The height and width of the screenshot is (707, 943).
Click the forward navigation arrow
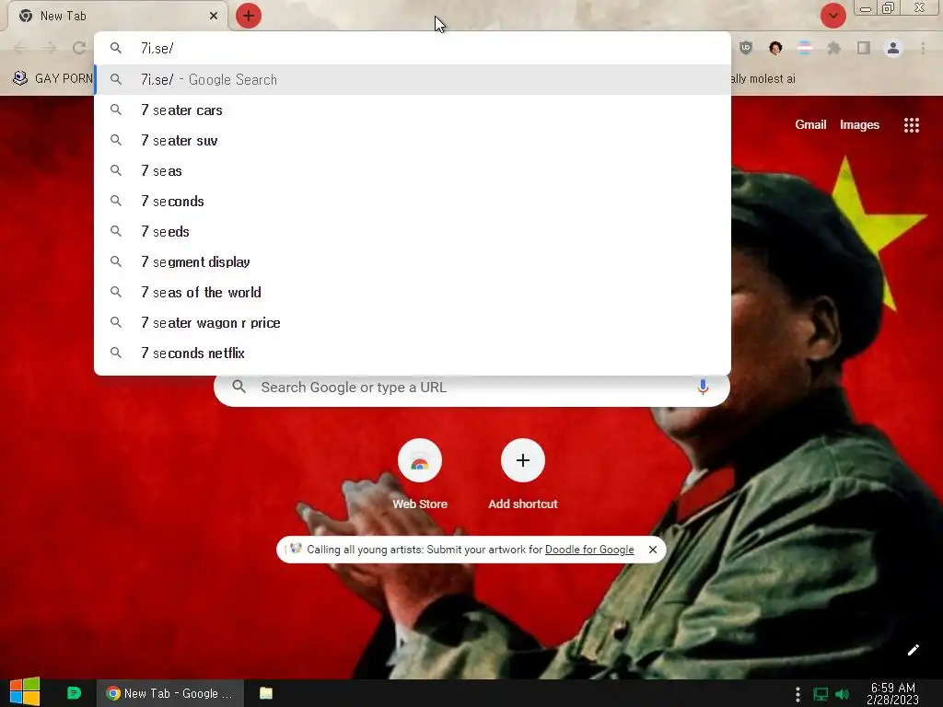[50, 48]
